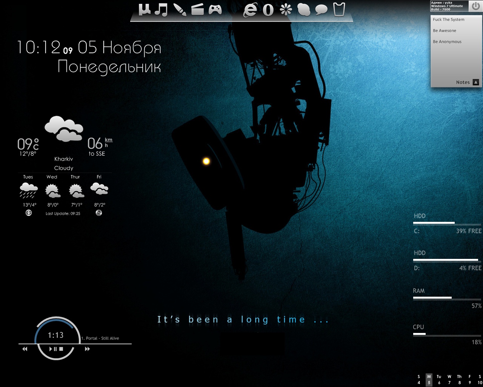Select Tuesday rain forecast icon
The image size is (483, 387).
tap(29, 190)
